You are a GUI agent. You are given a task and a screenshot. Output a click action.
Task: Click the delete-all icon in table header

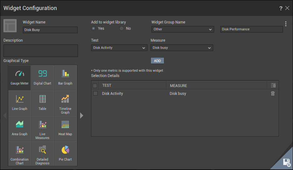[x=273, y=85]
